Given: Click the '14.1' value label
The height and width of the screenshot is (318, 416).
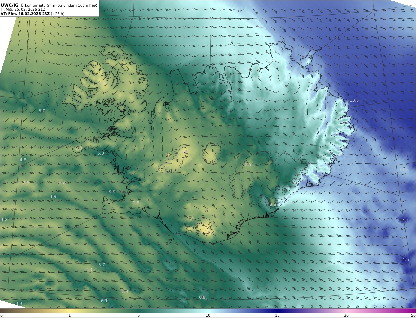Looking at the screenshot, I should (404, 220).
